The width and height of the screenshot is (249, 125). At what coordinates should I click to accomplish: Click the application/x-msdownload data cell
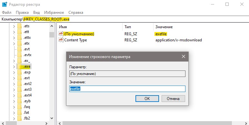click(178, 40)
